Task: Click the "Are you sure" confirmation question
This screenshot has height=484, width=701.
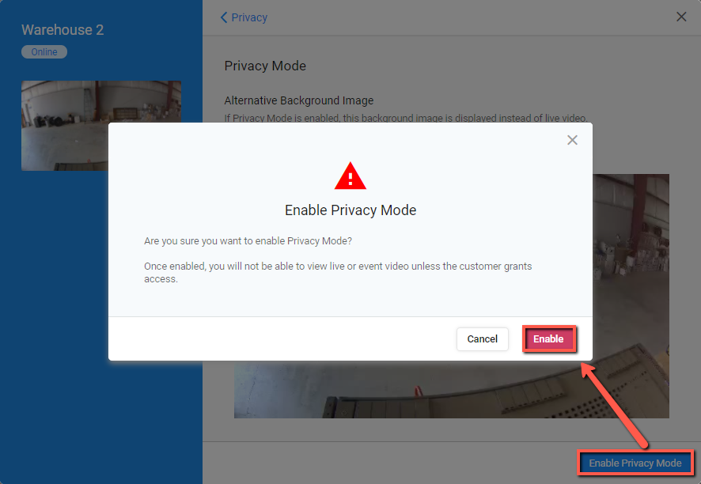Action: (248, 241)
